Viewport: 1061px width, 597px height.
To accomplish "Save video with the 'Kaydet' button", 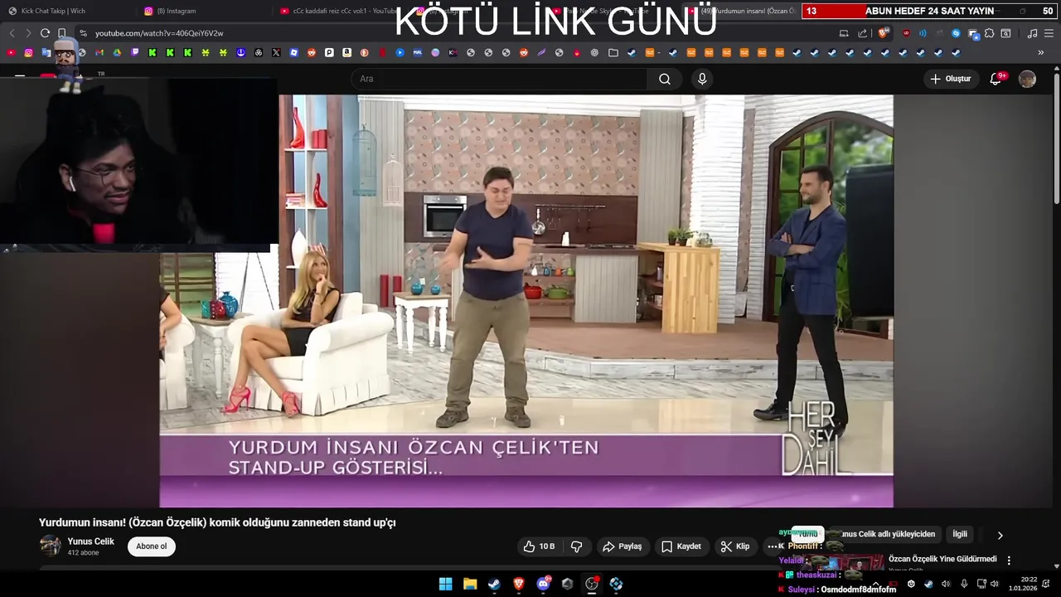I will coord(681,546).
